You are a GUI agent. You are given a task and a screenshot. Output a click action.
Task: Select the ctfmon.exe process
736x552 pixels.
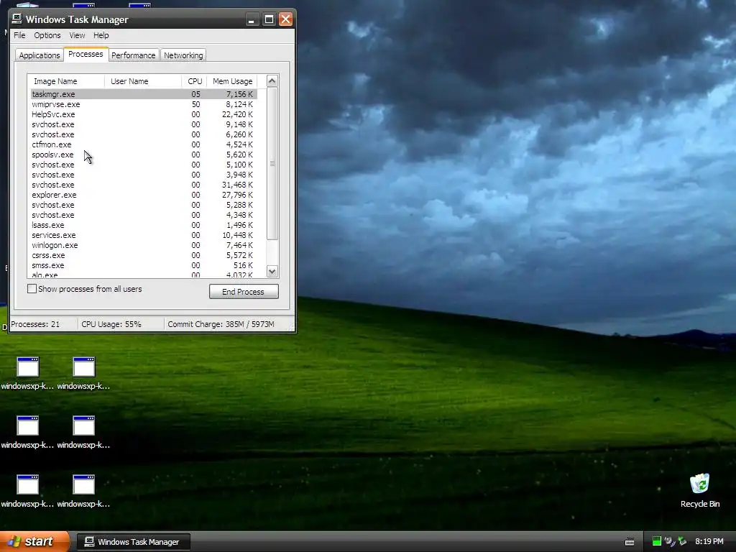click(x=144, y=144)
